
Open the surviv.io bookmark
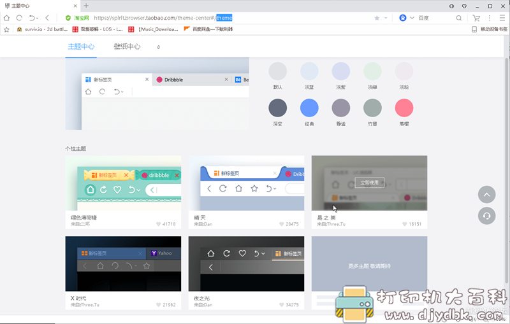[42, 29]
